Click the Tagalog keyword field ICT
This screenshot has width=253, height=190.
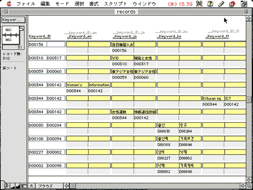coord(235,98)
